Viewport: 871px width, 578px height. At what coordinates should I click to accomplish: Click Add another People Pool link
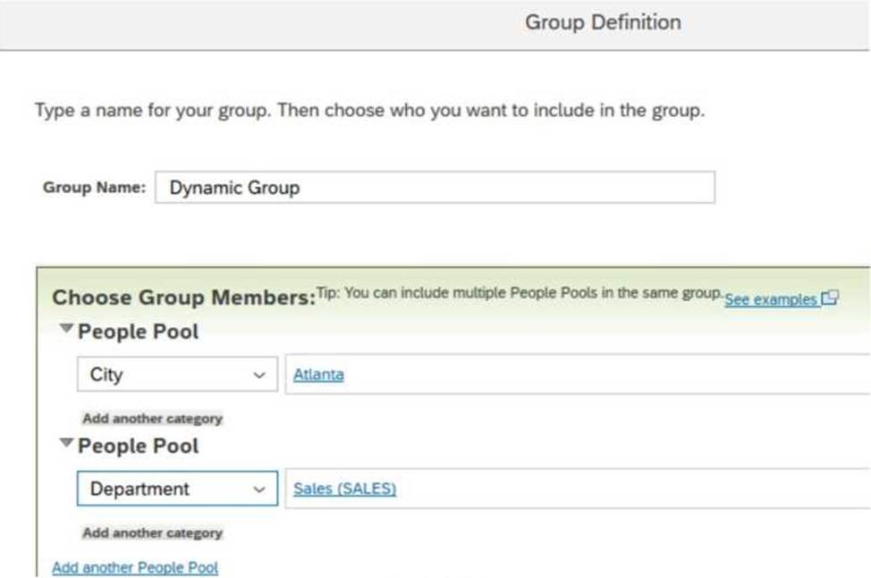click(x=135, y=567)
